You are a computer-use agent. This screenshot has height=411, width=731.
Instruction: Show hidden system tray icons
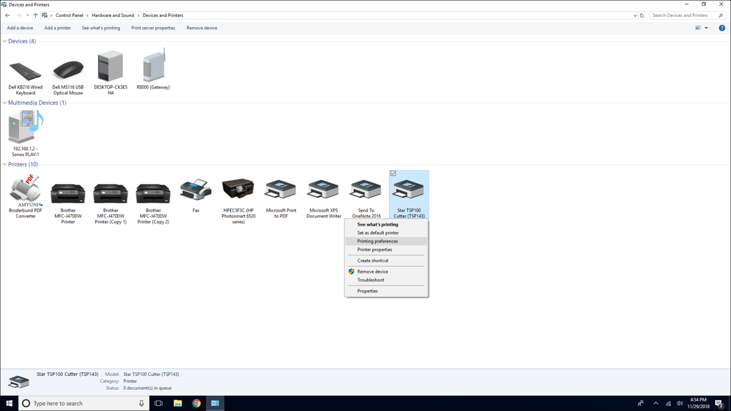click(656, 403)
